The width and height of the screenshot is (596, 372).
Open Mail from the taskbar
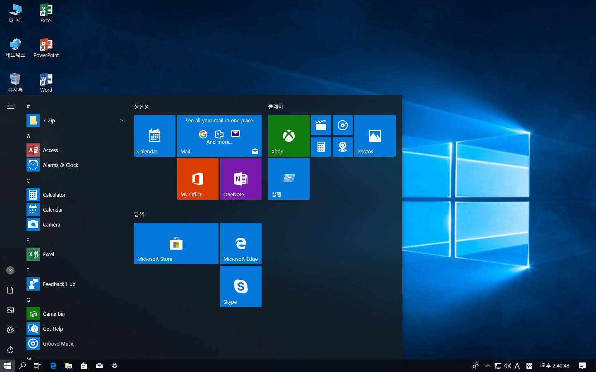(99, 366)
